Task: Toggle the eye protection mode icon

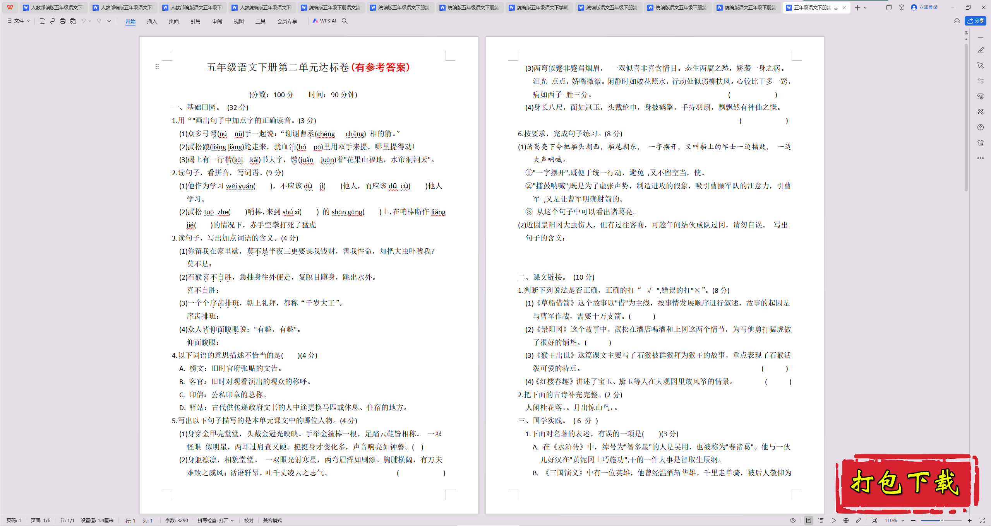Action: click(x=793, y=521)
